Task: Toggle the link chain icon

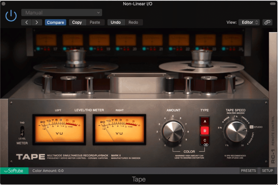Action: pyautogui.click(x=267, y=22)
